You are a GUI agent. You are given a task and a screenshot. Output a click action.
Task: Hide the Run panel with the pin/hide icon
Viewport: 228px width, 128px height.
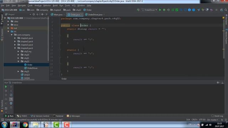[222, 82]
